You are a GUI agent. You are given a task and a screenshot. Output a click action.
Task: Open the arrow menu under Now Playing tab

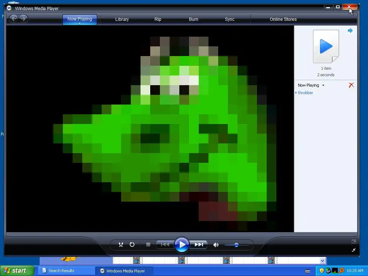coord(79,24)
